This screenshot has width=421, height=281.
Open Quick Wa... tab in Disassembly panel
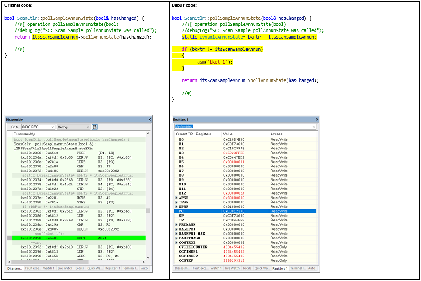click(x=95, y=268)
